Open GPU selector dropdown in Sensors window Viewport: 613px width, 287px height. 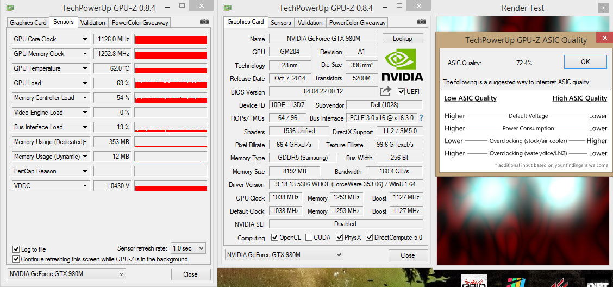pos(66,274)
